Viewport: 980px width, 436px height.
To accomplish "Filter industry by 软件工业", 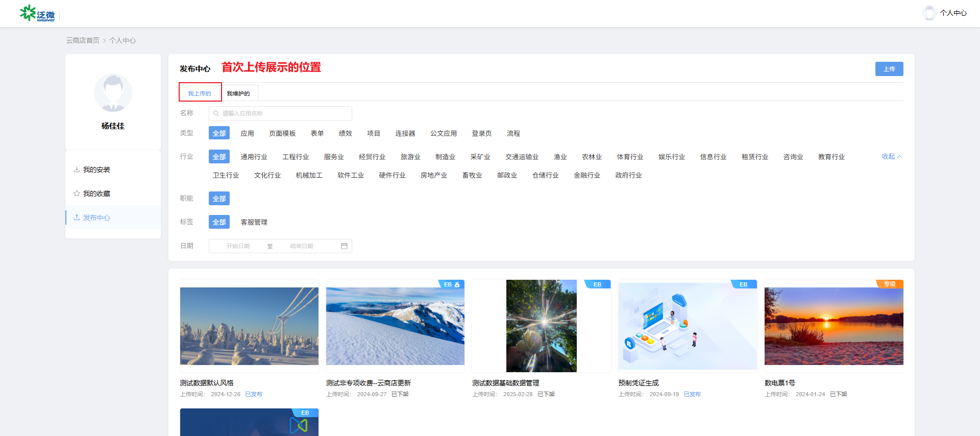I will tap(351, 175).
